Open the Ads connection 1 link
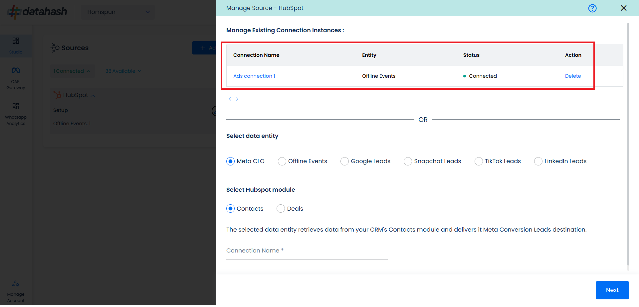639x307 pixels. (254, 76)
